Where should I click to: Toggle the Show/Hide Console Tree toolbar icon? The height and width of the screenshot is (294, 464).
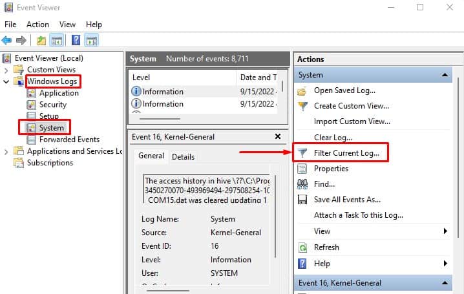pyautogui.click(x=57, y=40)
